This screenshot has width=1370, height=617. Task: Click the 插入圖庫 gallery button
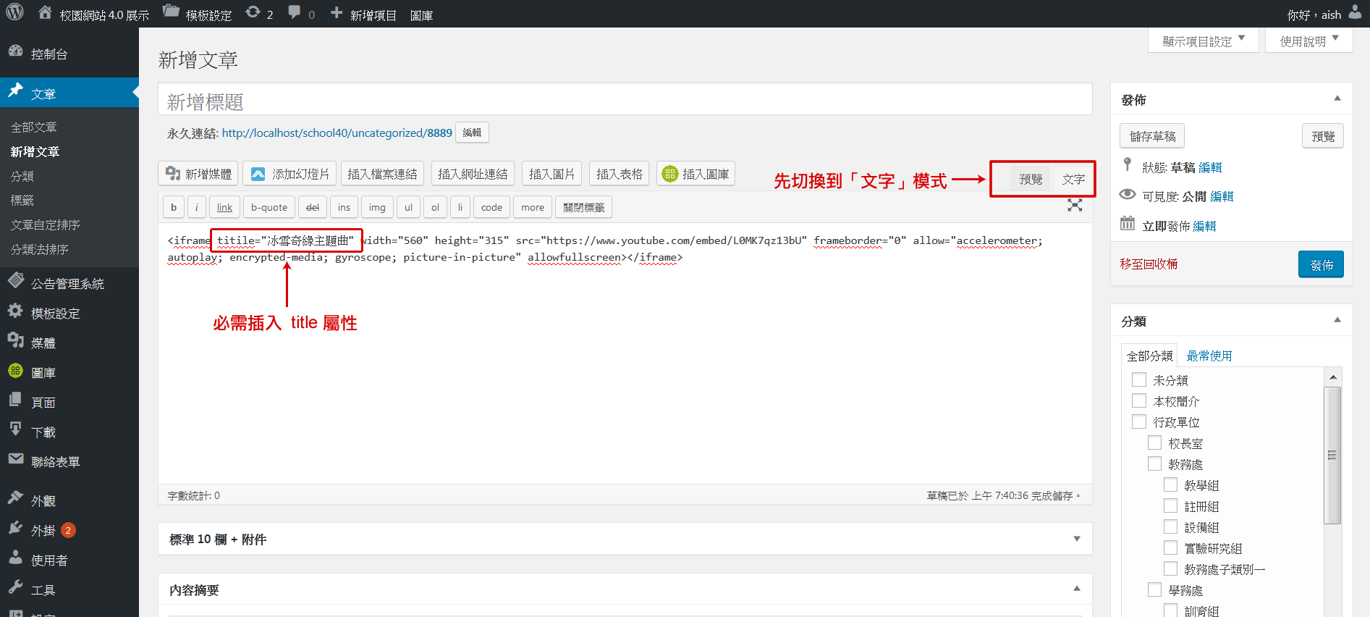point(695,174)
